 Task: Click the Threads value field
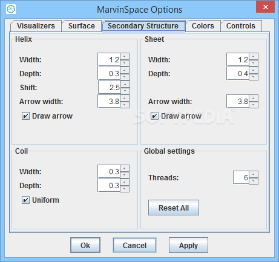pos(241,178)
